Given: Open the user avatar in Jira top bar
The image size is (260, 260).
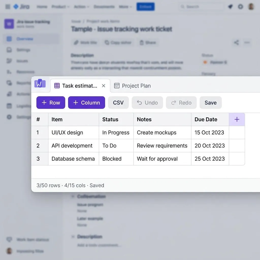Looking at the screenshot, I should click(251, 7).
